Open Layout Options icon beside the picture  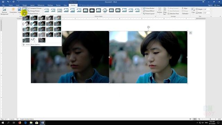pyautogui.click(x=190, y=33)
